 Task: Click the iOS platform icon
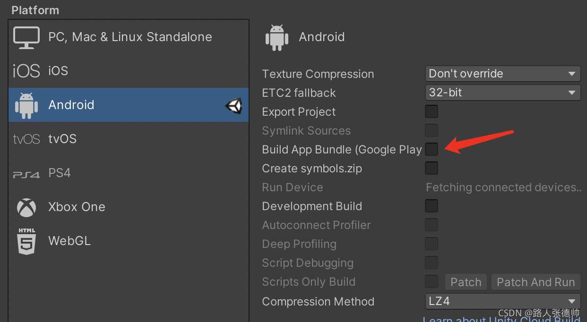[26, 70]
